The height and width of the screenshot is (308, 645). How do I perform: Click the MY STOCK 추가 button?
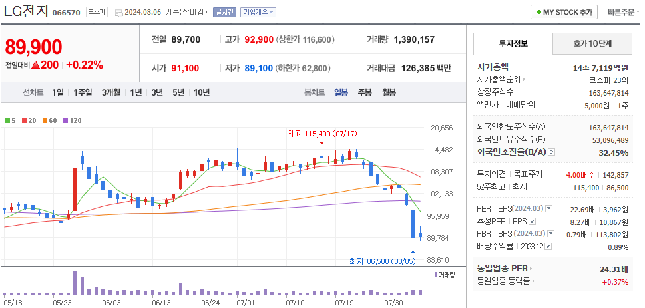pos(564,13)
